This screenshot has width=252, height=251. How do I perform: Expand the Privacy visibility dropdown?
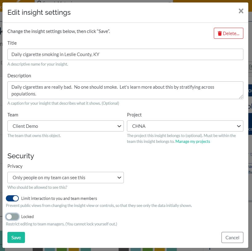tap(65, 178)
